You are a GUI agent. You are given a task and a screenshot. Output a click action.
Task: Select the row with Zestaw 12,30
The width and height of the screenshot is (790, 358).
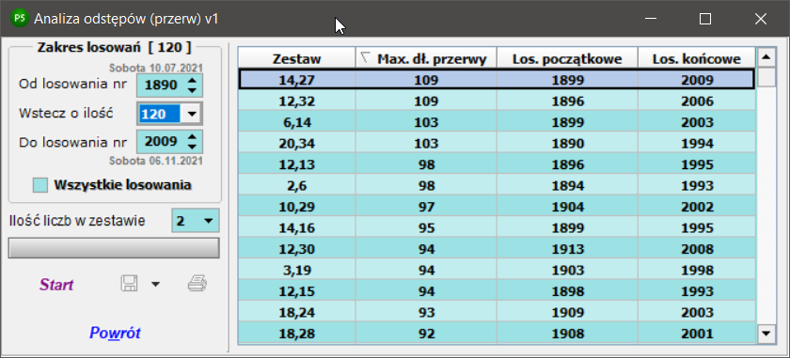497,249
